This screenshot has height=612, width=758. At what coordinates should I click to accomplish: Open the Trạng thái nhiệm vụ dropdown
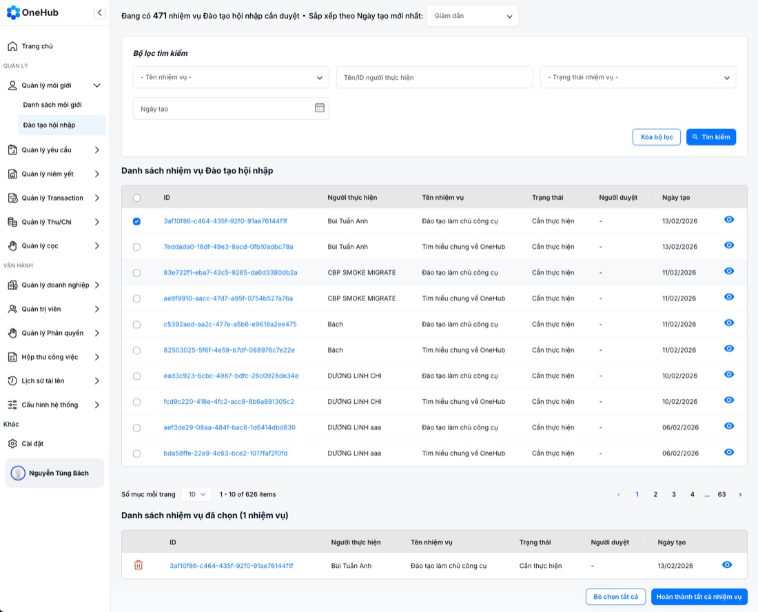click(x=638, y=77)
